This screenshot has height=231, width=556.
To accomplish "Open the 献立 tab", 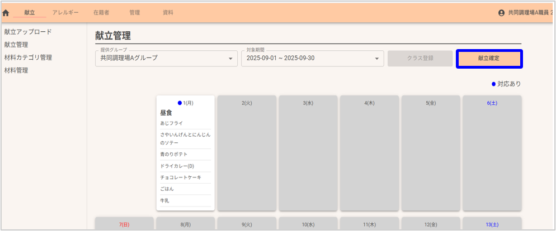I will coord(30,12).
